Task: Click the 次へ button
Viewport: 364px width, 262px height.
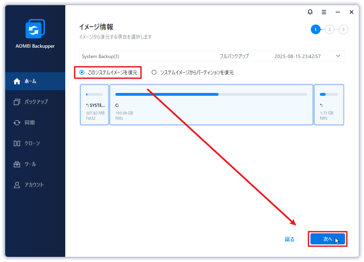Action: (327, 239)
